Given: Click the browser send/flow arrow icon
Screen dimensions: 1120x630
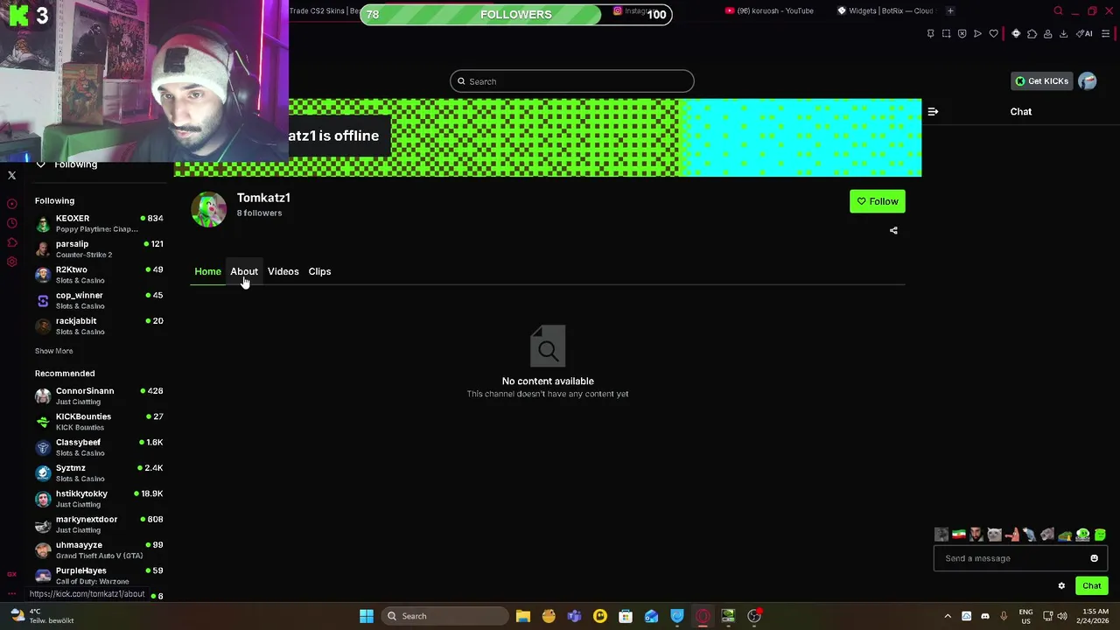Looking at the screenshot, I should coord(977,33).
